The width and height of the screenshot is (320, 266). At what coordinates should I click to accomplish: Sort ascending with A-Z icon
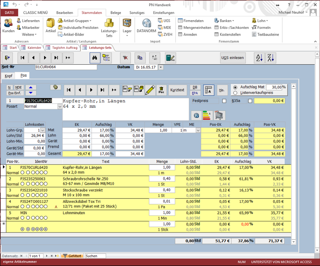258,58
